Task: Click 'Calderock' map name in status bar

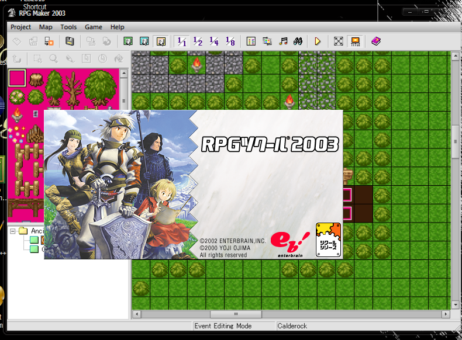Action: (292, 326)
